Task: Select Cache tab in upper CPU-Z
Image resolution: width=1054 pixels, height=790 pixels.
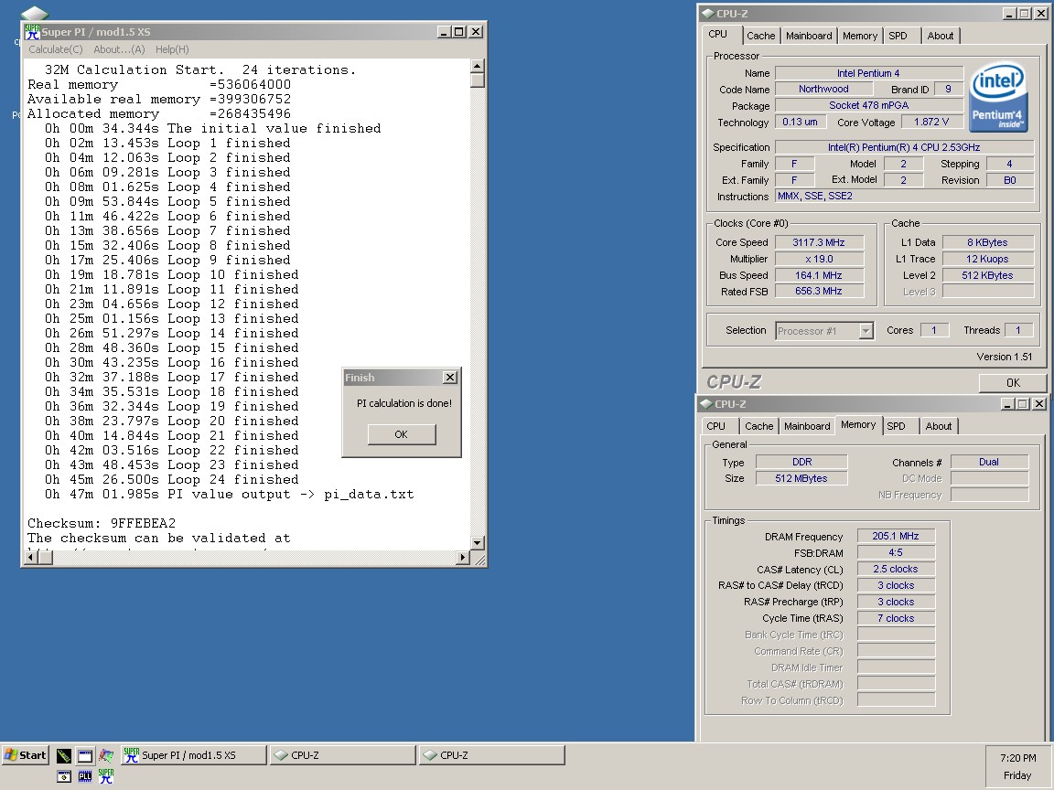Action: [761, 36]
